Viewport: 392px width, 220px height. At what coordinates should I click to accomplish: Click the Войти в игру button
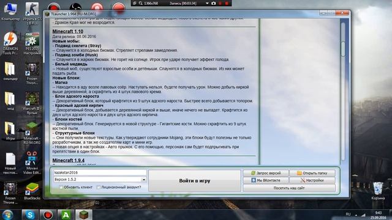coord(195,181)
